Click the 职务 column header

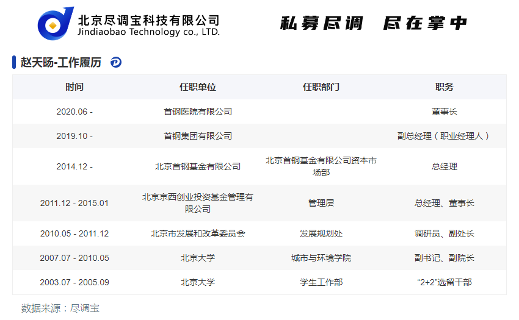444,87
